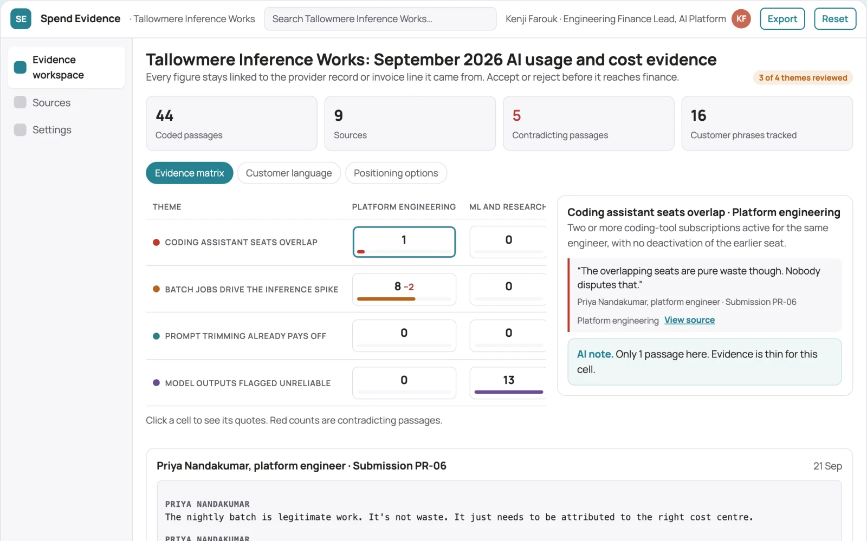
Task: Click the 5 Contradicting passages card
Action: [588, 123]
